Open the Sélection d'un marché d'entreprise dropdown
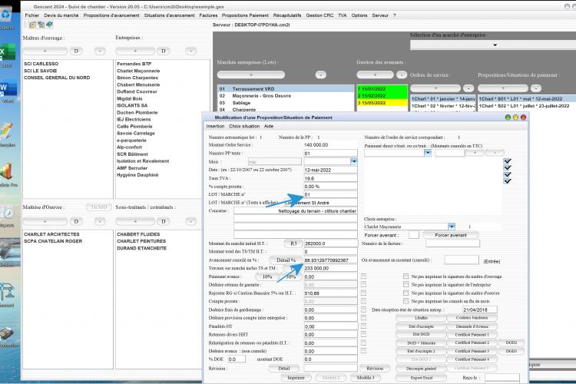576x384 pixels. coord(495,45)
